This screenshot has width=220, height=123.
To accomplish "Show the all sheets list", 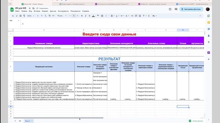I will 20,121.
